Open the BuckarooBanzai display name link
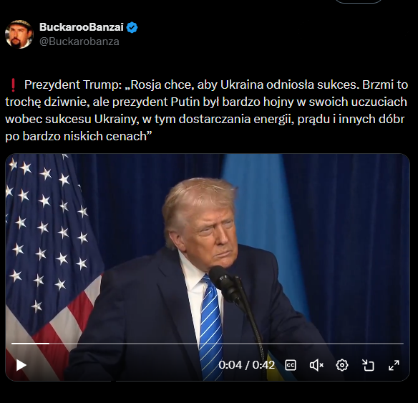This screenshot has height=403, width=418. 82,27
